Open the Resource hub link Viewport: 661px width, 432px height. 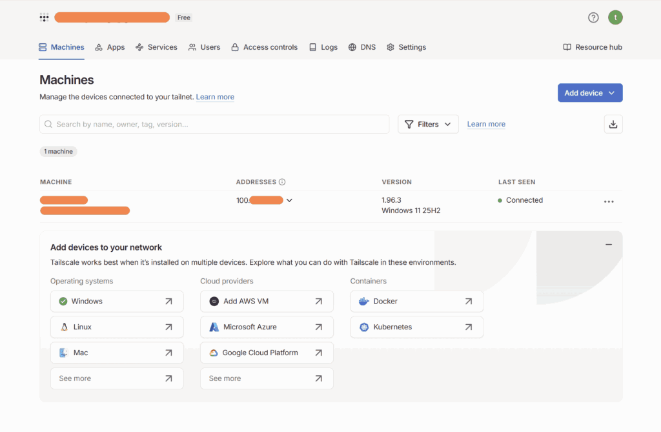coord(593,47)
